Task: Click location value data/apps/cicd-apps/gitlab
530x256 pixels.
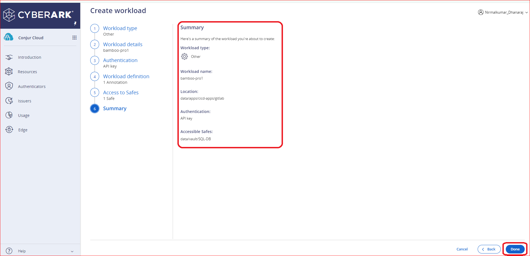Action: [x=202, y=98]
